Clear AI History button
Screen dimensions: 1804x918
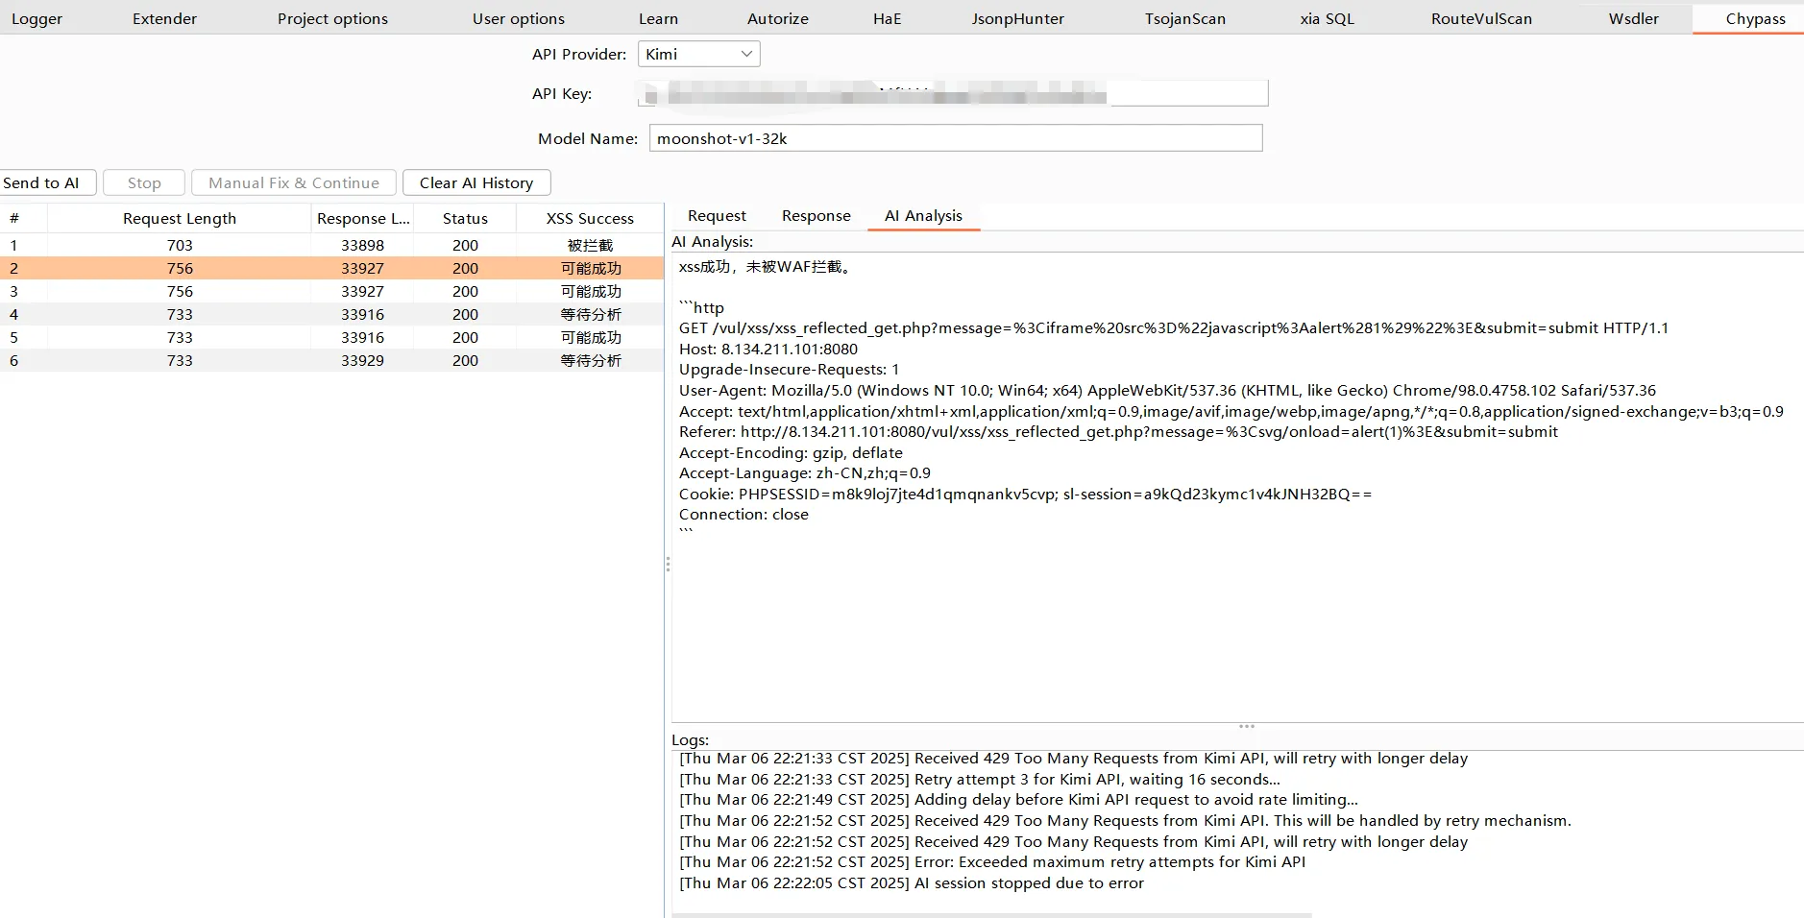476,182
